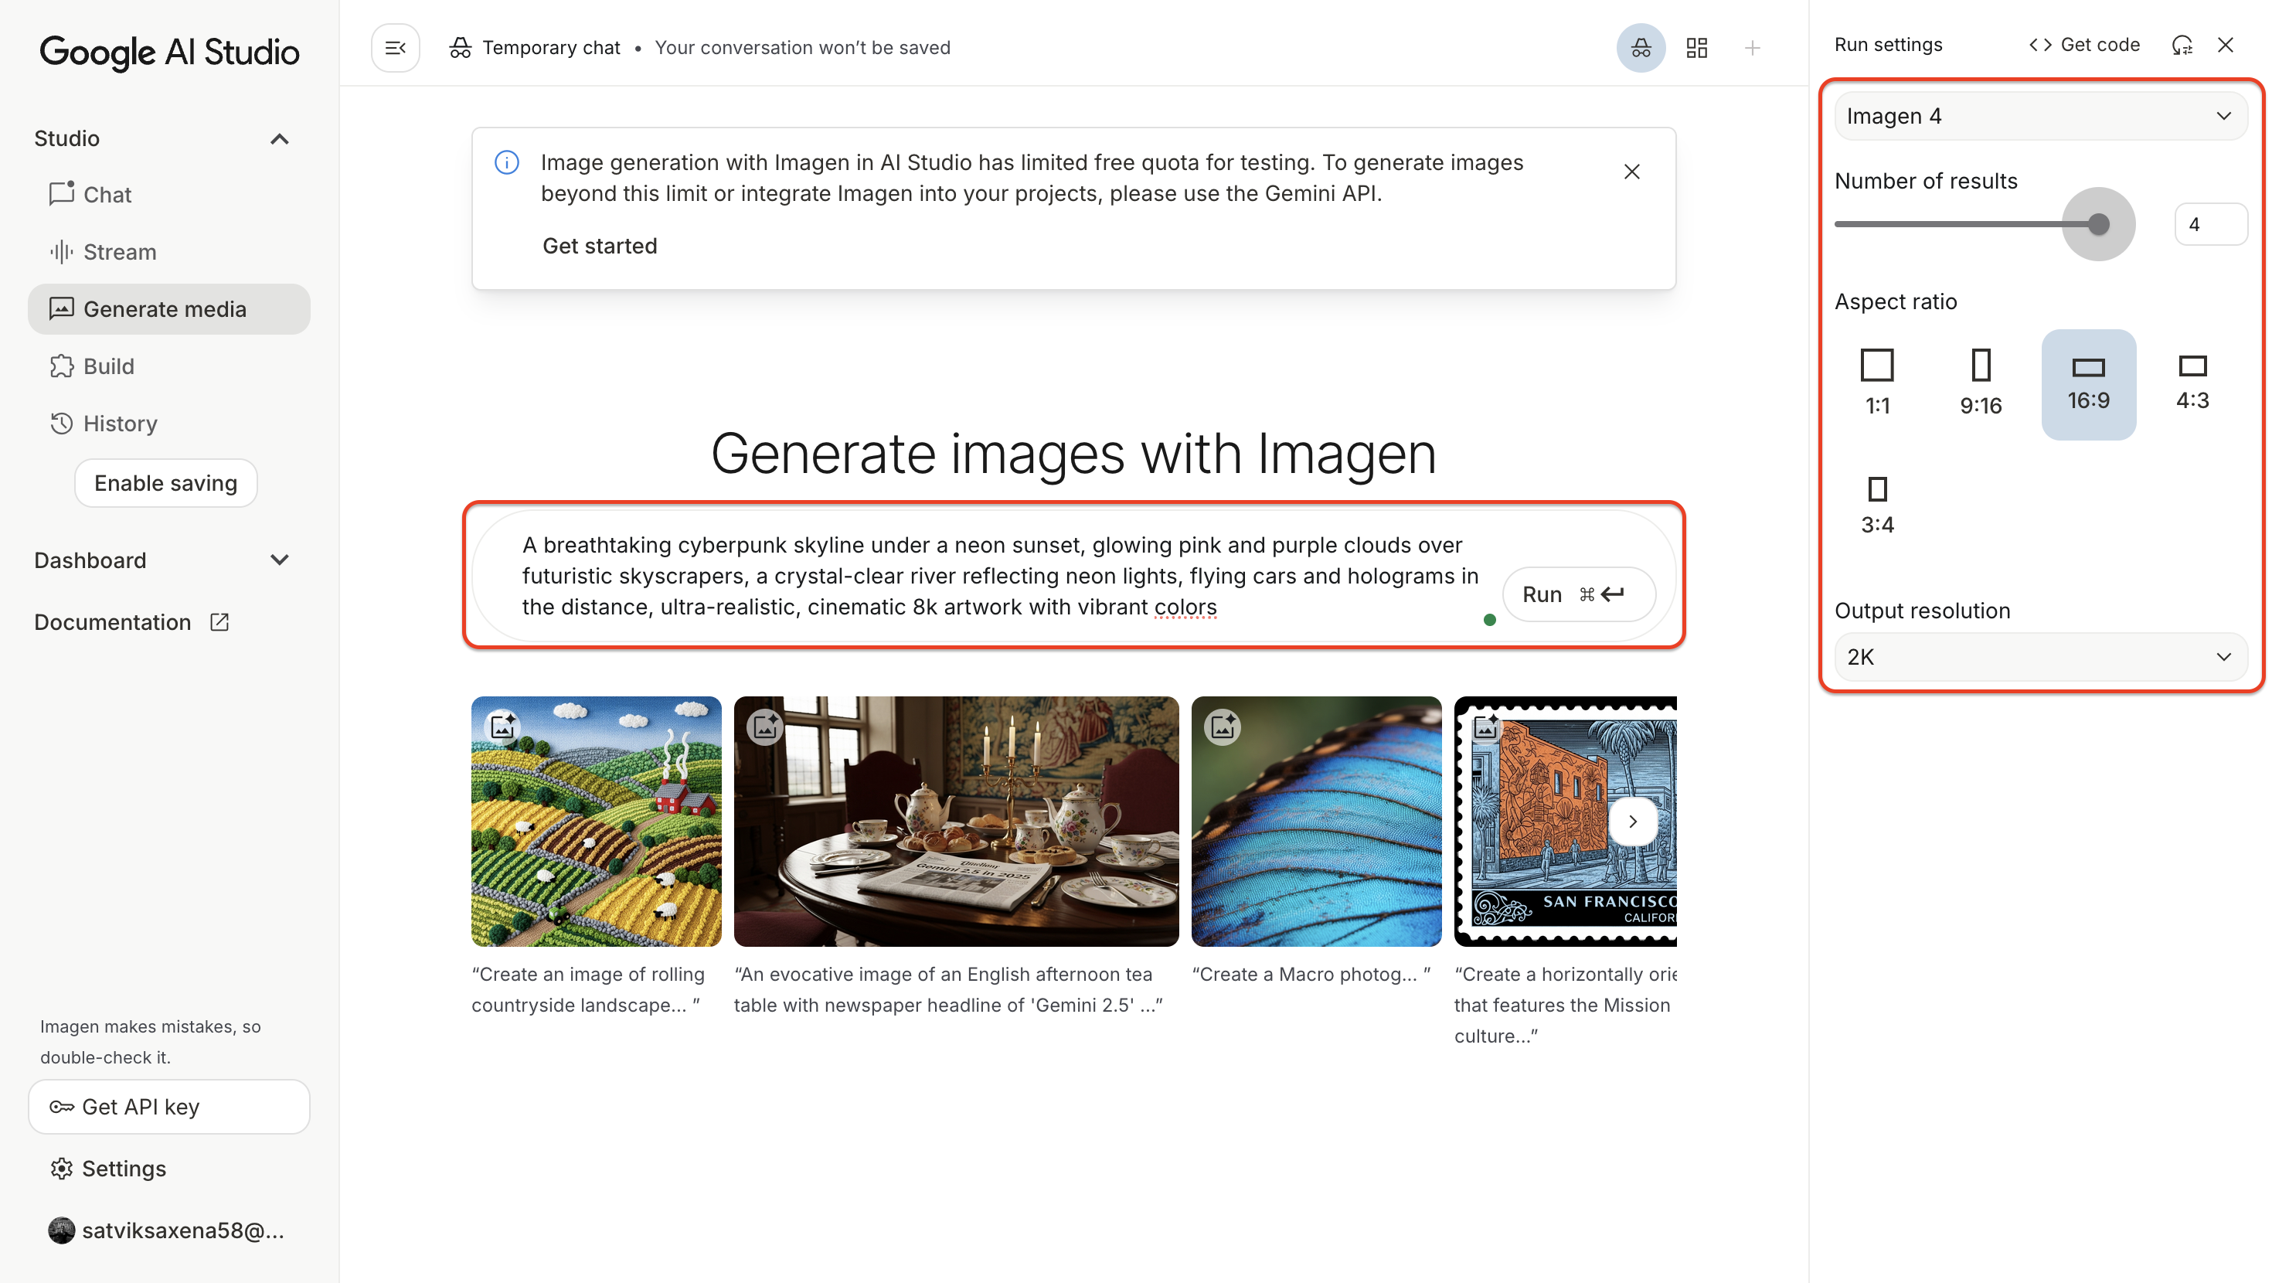
Task: Click the number of results input box
Action: click(x=2210, y=224)
